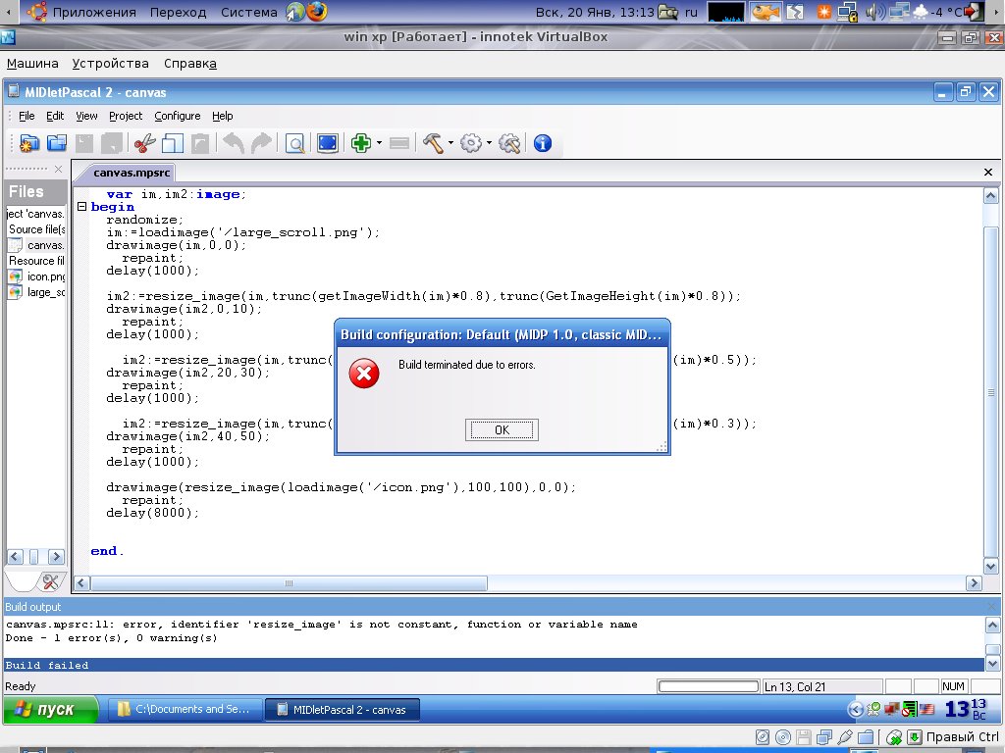Click the пуск Start button
The width and height of the screenshot is (1005, 753).
(50, 709)
